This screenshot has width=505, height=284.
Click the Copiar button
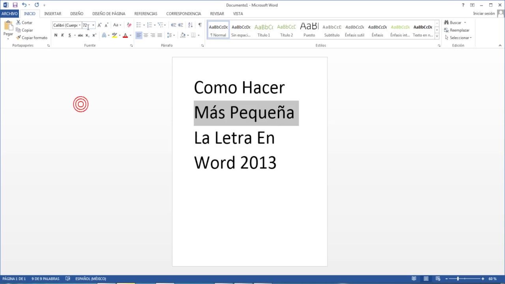coord(24,30)
